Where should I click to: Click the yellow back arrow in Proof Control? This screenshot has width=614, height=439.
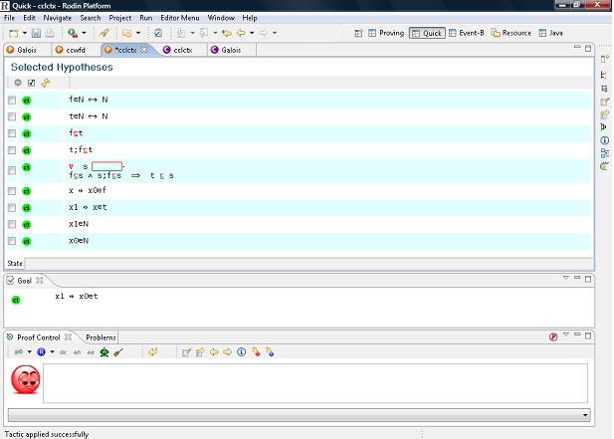click(x=152, y=351)
